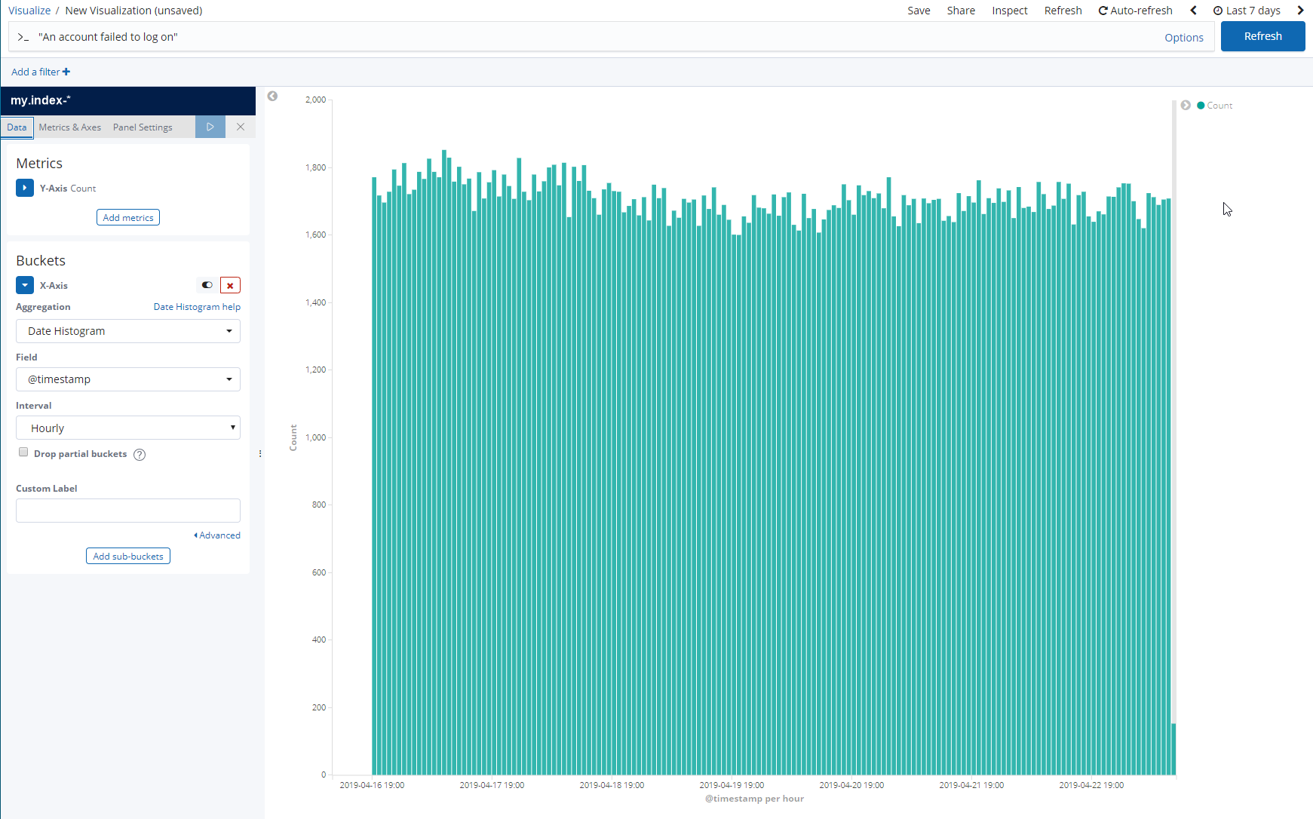Move time range forward with right chevron
1313x819 pixels.
pos(1300,11)
